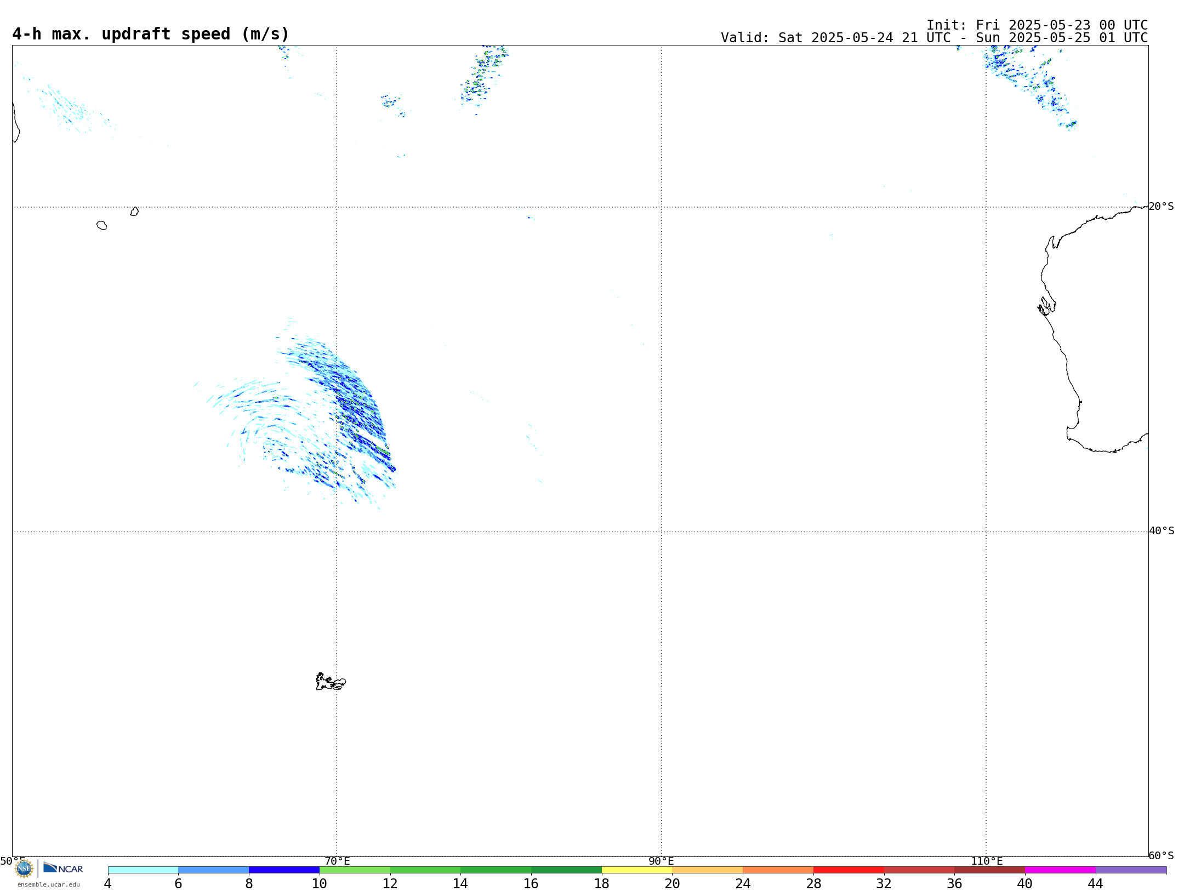Viewport: 1184px width, 891px height.
Task: Click the Kerguelen Islands outline on the map
Action: point(331,682)
